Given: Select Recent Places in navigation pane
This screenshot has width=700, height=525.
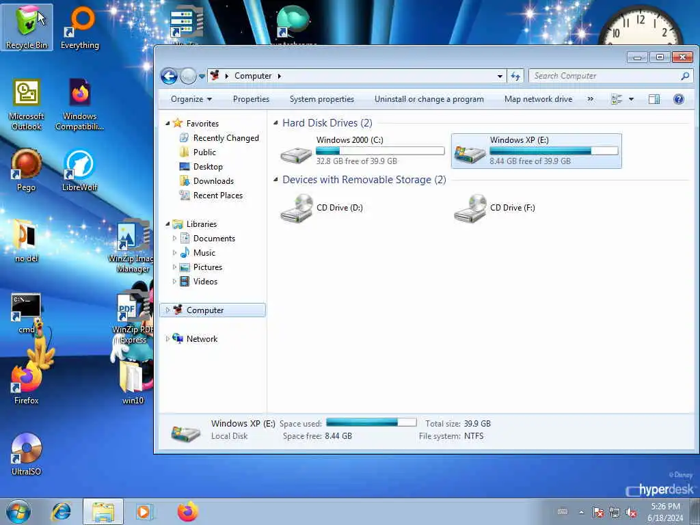Looking at the screenshot, I should point(211,195).
